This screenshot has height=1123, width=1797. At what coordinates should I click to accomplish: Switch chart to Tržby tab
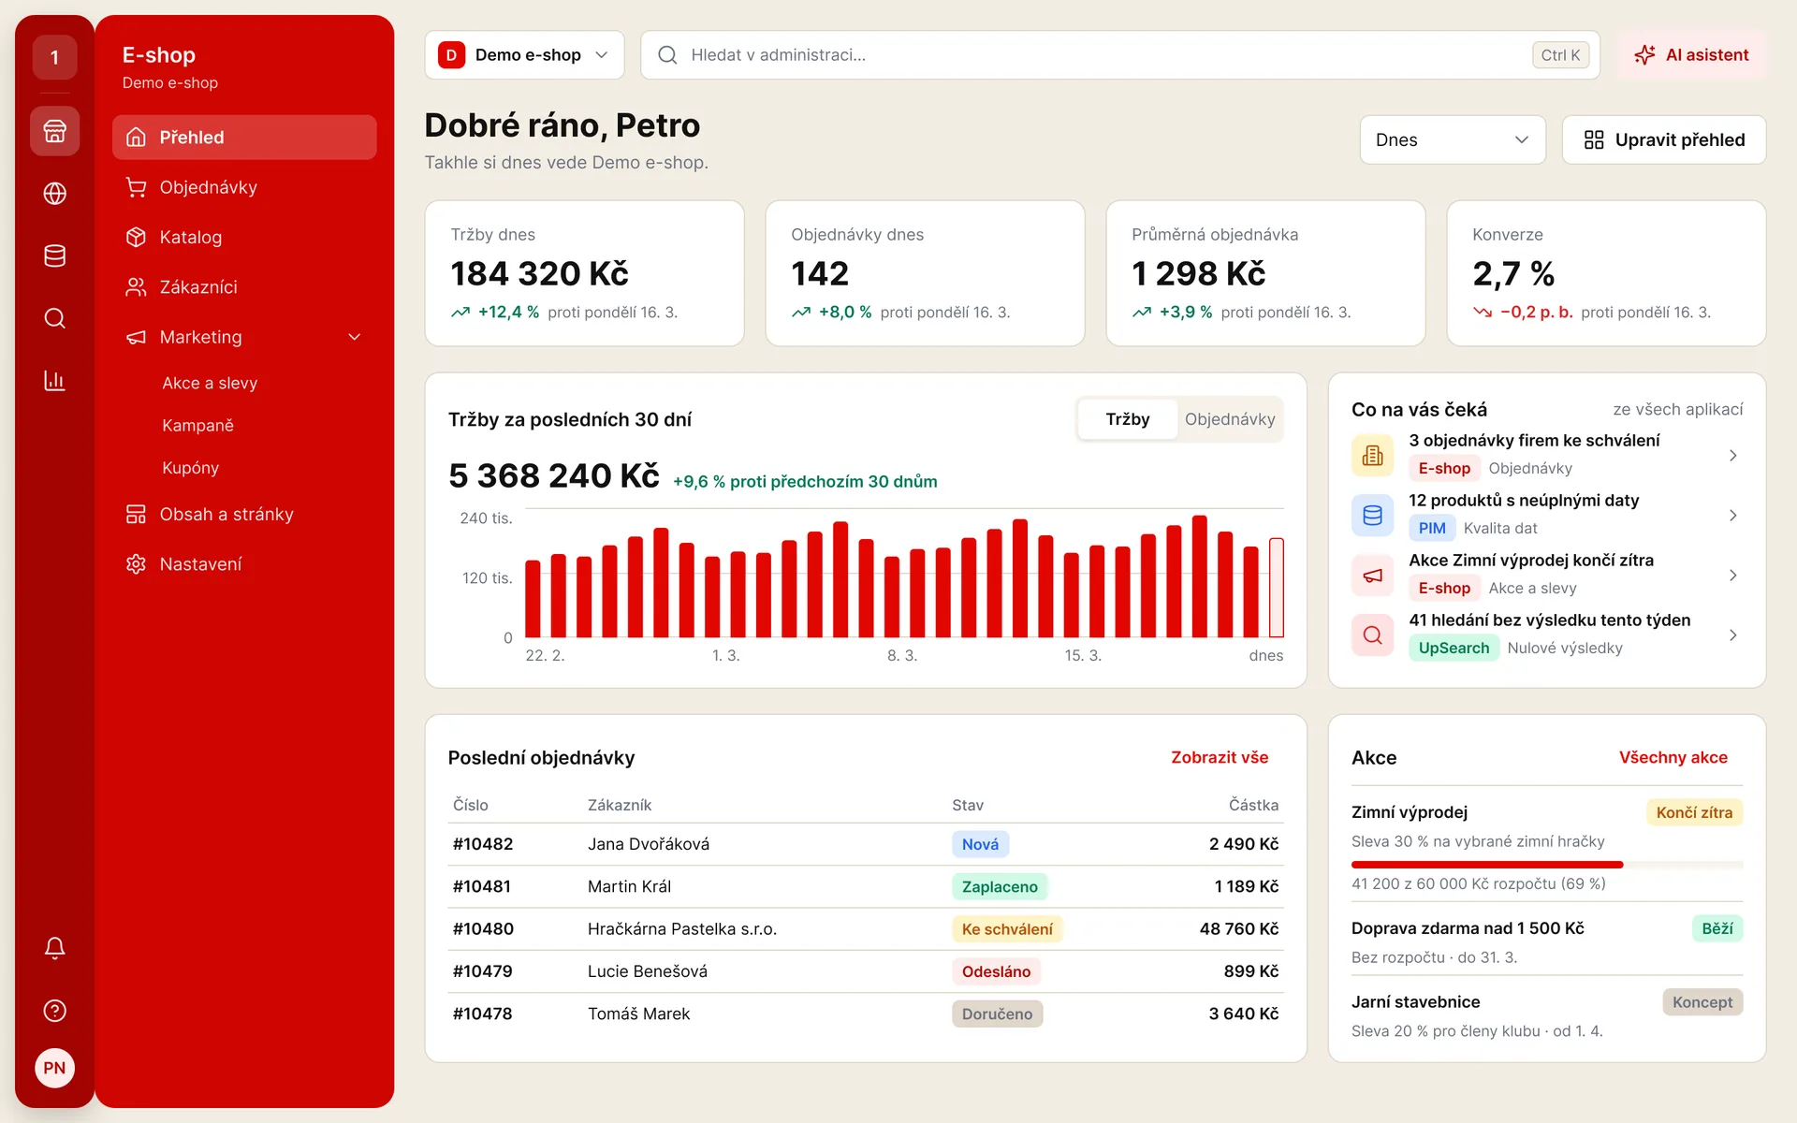coord(1127,419)
